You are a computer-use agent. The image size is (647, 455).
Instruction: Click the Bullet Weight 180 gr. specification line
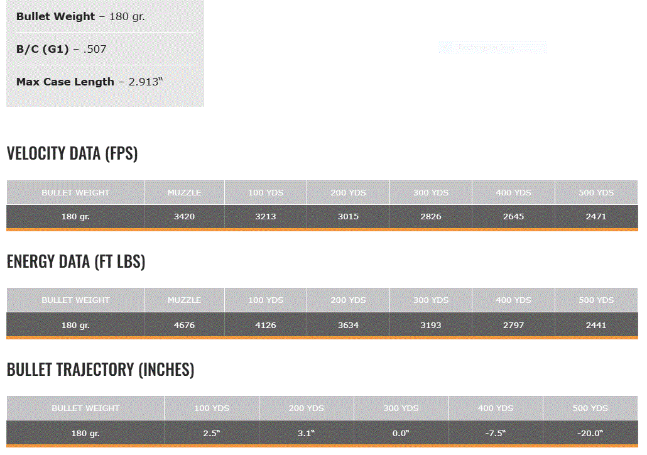pos(80,17)
